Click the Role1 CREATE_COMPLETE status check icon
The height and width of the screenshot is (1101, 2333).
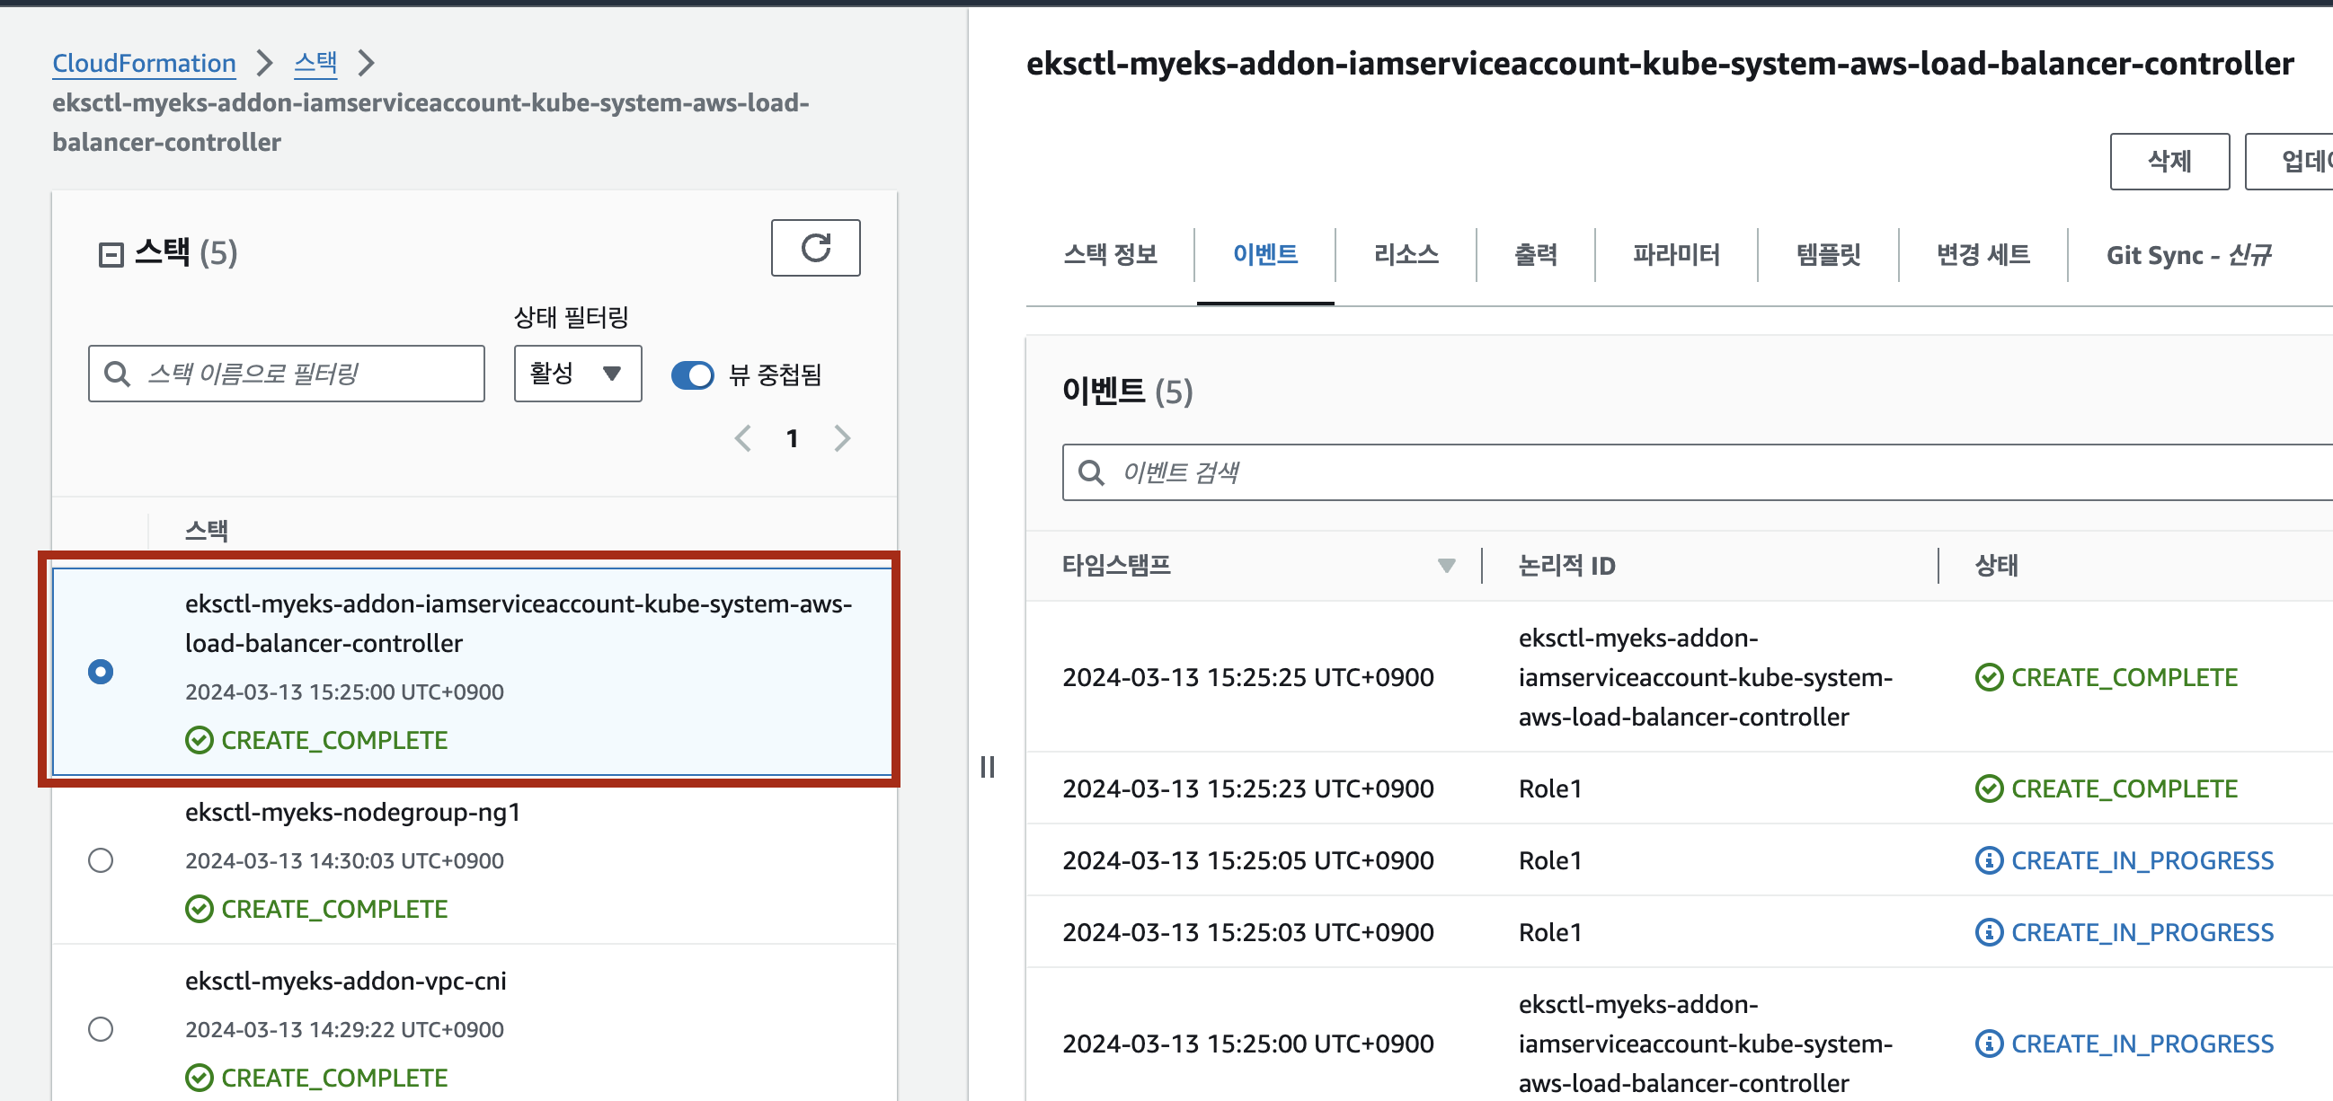[1988, 788]
